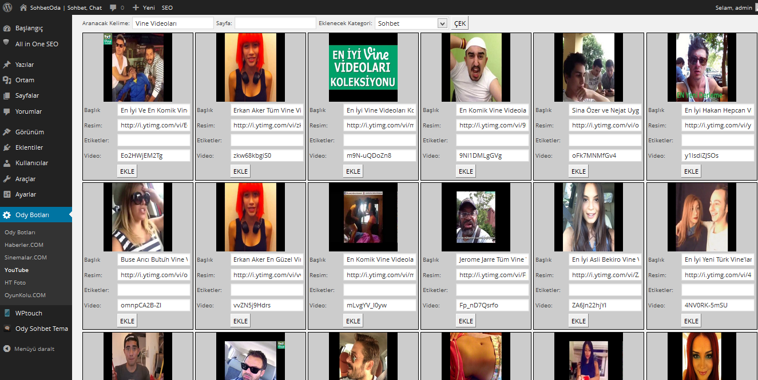Open the SEO menu in admin bar
Image resolution: width=758 pixels, height=380 pixels.
[x=167, y=8]
